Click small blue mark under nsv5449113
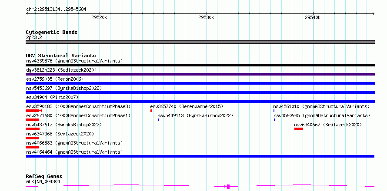This screenshot has height=191, width=387. pos(158,120)
